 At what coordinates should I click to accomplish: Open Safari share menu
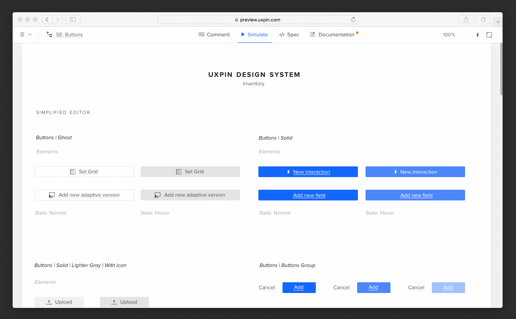(466, 20)
